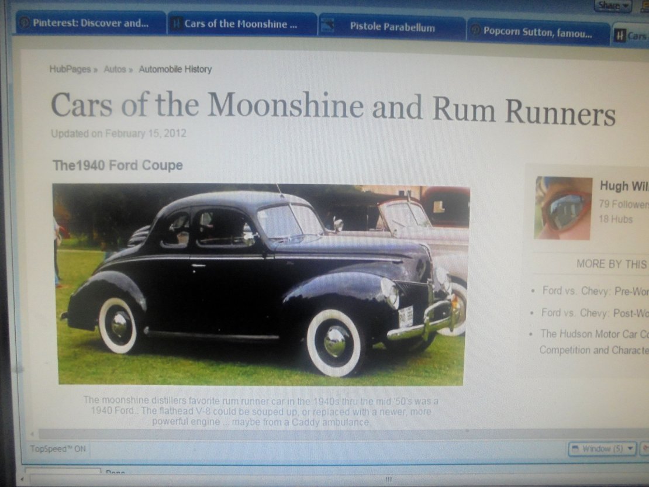Click the HubPages favicon on last tab
The height and width of the screenshot is (487, 649).
point(620,36)
